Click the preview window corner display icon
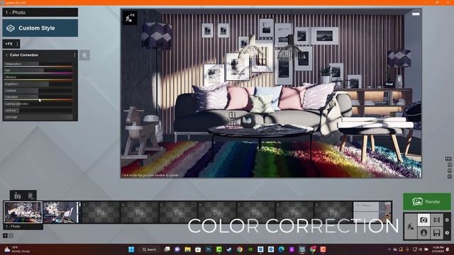Viewport: 454px width, 255px height. click(416, 13)
